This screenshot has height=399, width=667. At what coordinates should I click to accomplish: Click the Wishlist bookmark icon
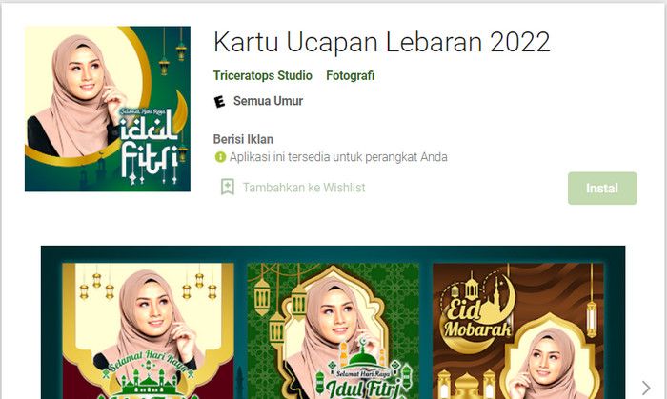click(228, 187)
